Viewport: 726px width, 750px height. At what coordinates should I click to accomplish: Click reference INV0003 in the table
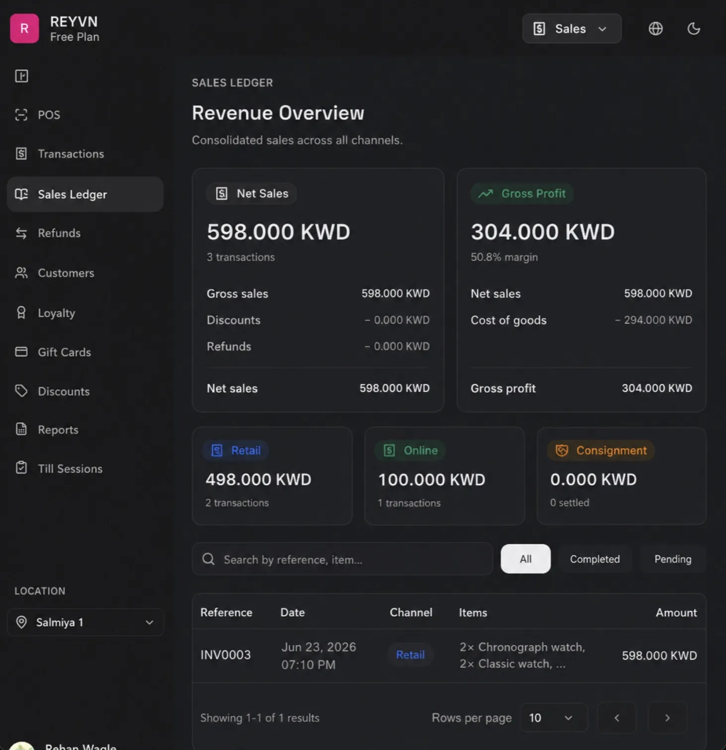pyautogui.click(x=226, y=655)
